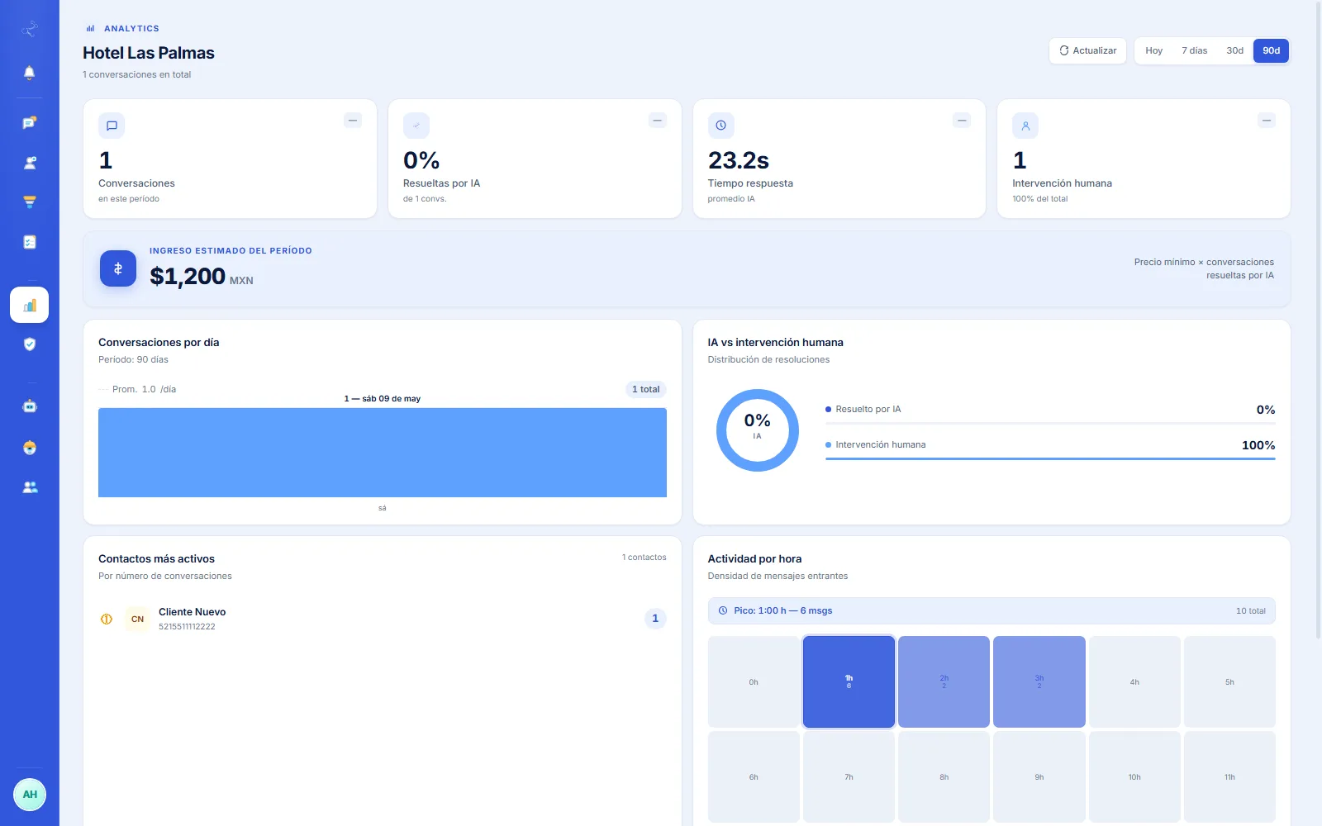The width and height of the screenshot is (1322, 826).
Task: Collapse the Resueltas por IA card
Action: 658,121
